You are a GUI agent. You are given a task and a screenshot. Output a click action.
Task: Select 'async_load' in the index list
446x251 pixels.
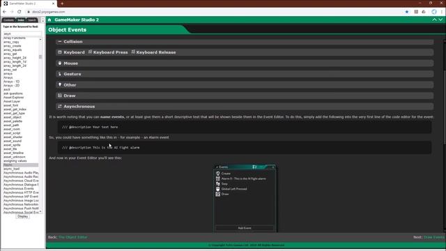tap(11, 169)
